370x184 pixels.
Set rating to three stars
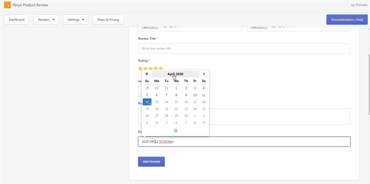click(150, 69)
